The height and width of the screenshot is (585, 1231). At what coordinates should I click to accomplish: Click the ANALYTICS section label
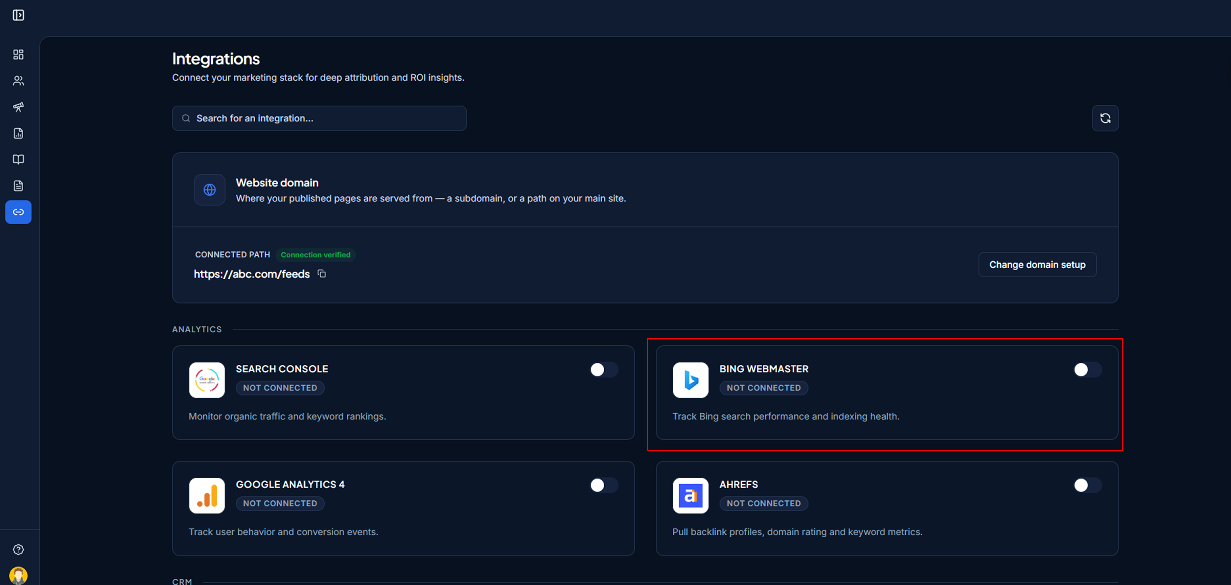point(197,330)
